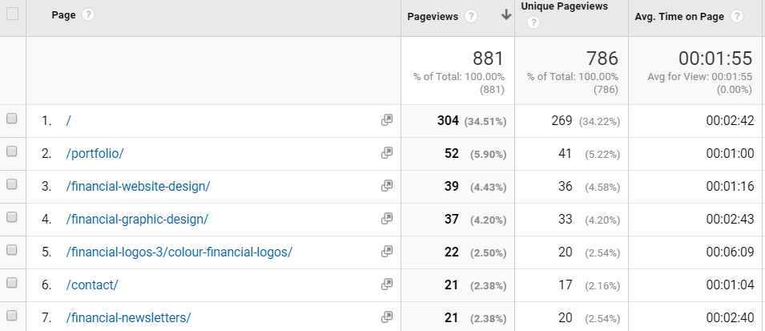Check the /financial-graphic-design/ row checkbox
765x331 pixels.
click(x=12, y=216)
